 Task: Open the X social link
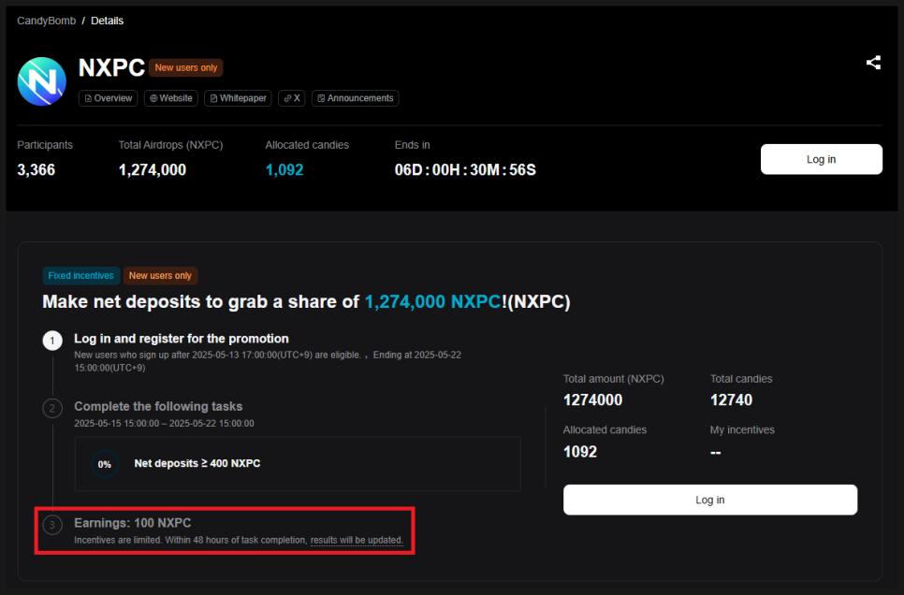(x=291, y=98)
